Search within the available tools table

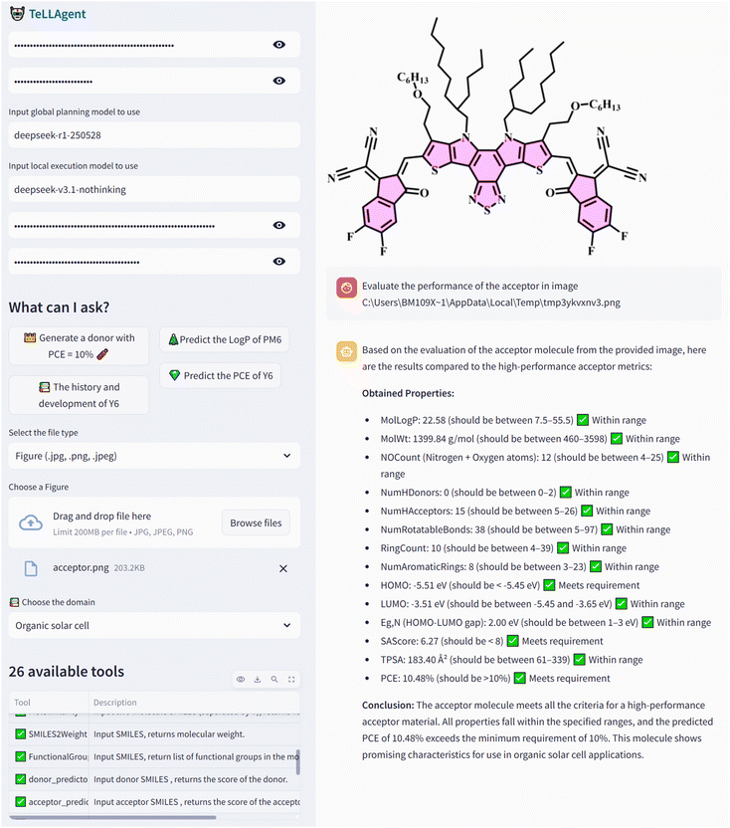(x=274, y=680)
